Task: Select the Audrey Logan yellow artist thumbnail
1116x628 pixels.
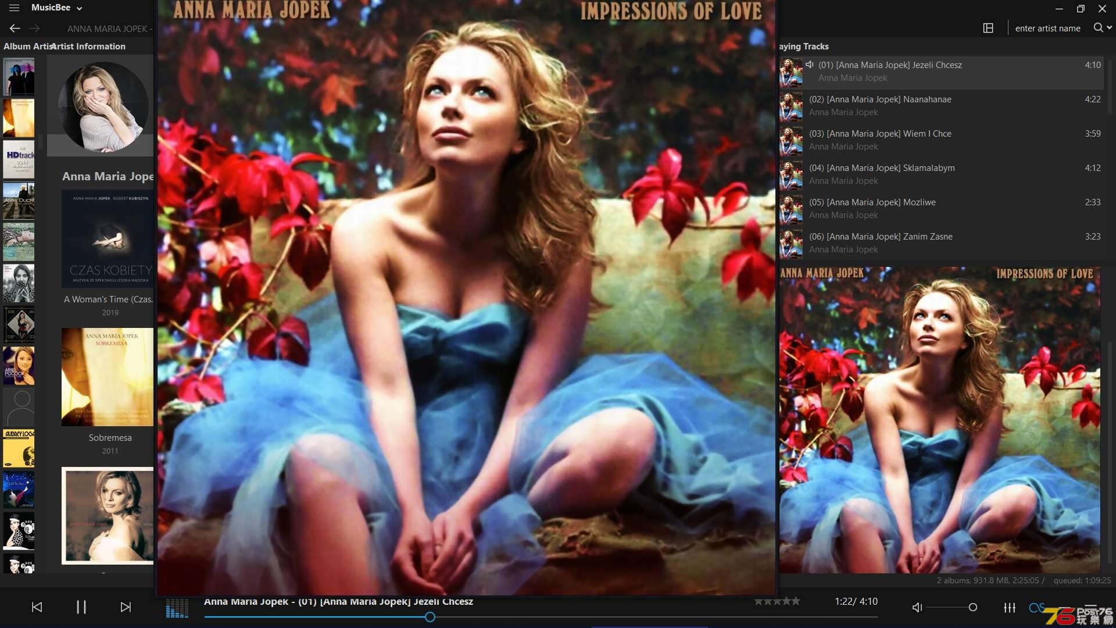Action: (19, 448)
